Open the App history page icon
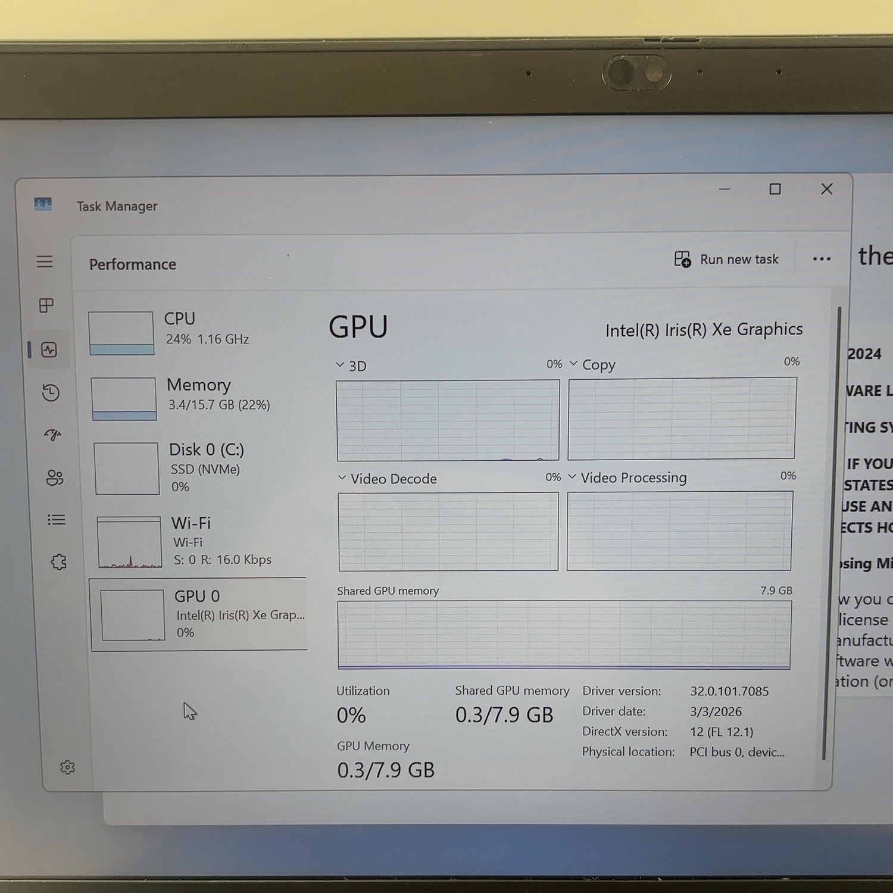This screenshot has width=893, height=893. (x=51, y=392)
